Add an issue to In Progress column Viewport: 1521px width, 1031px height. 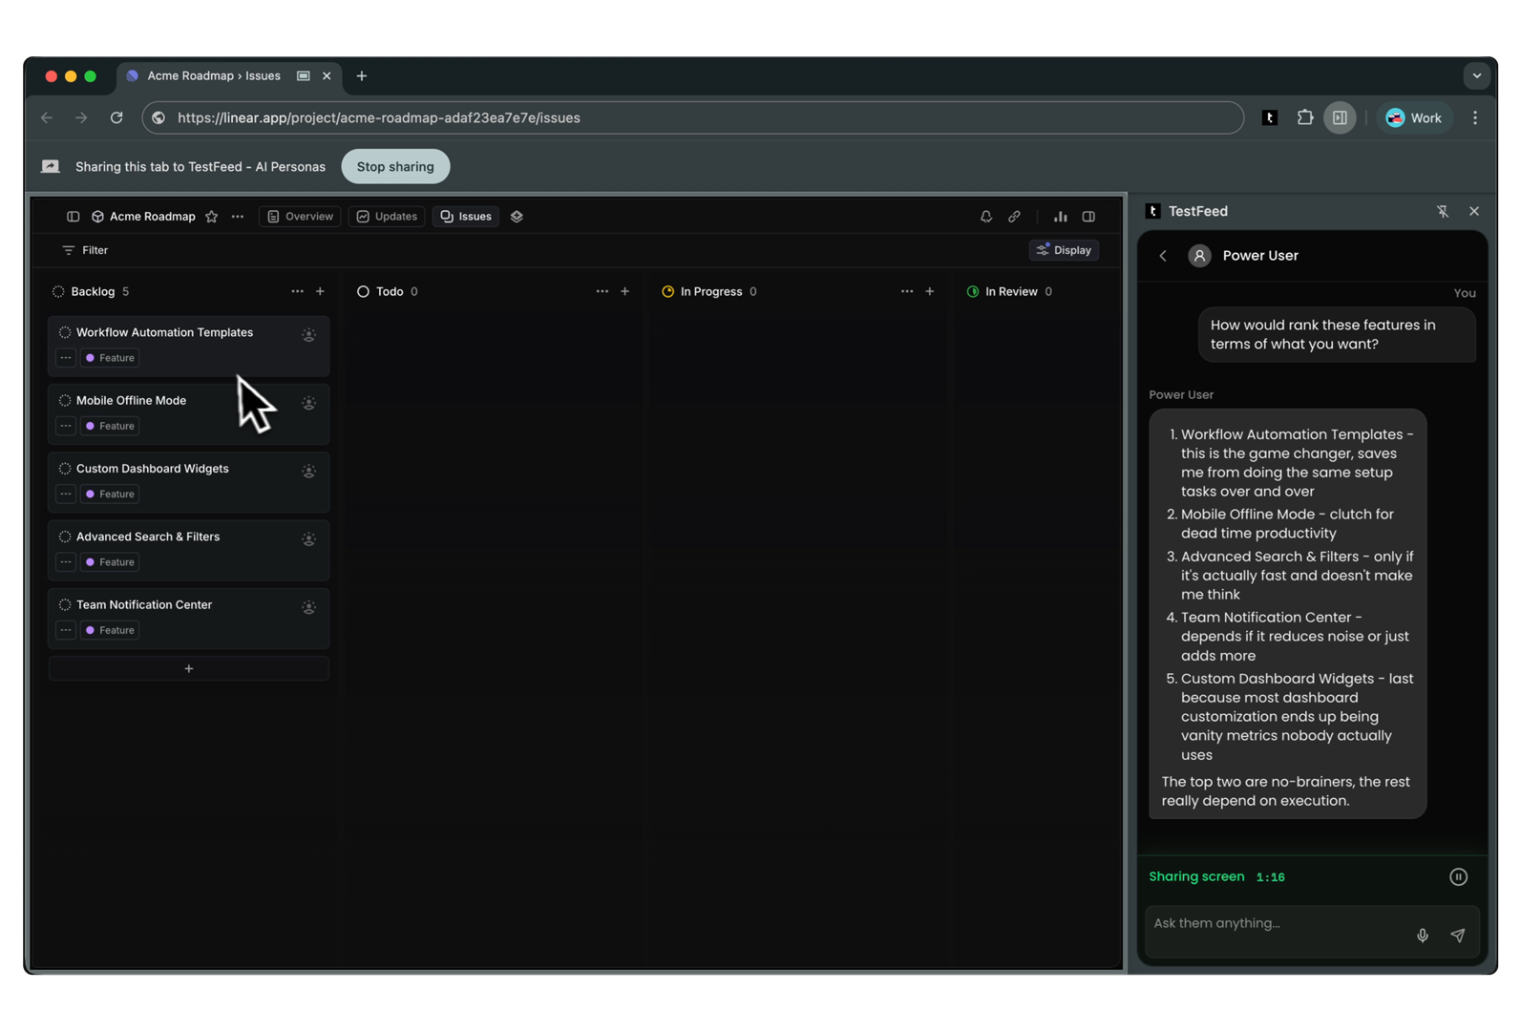pyautogui.click(x=929, y=291)
